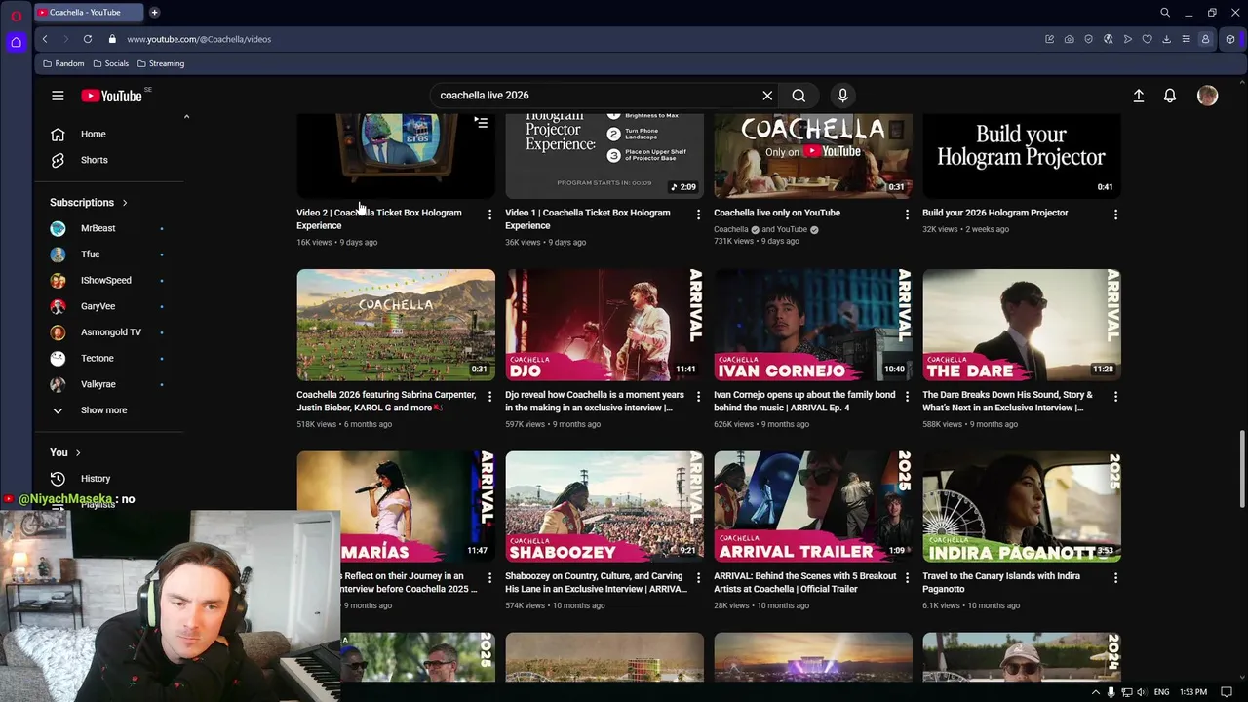Open the taskbar clock showing 1:53 PM
This screenshot has width=1248, height=702.
tap(1192, 692)
